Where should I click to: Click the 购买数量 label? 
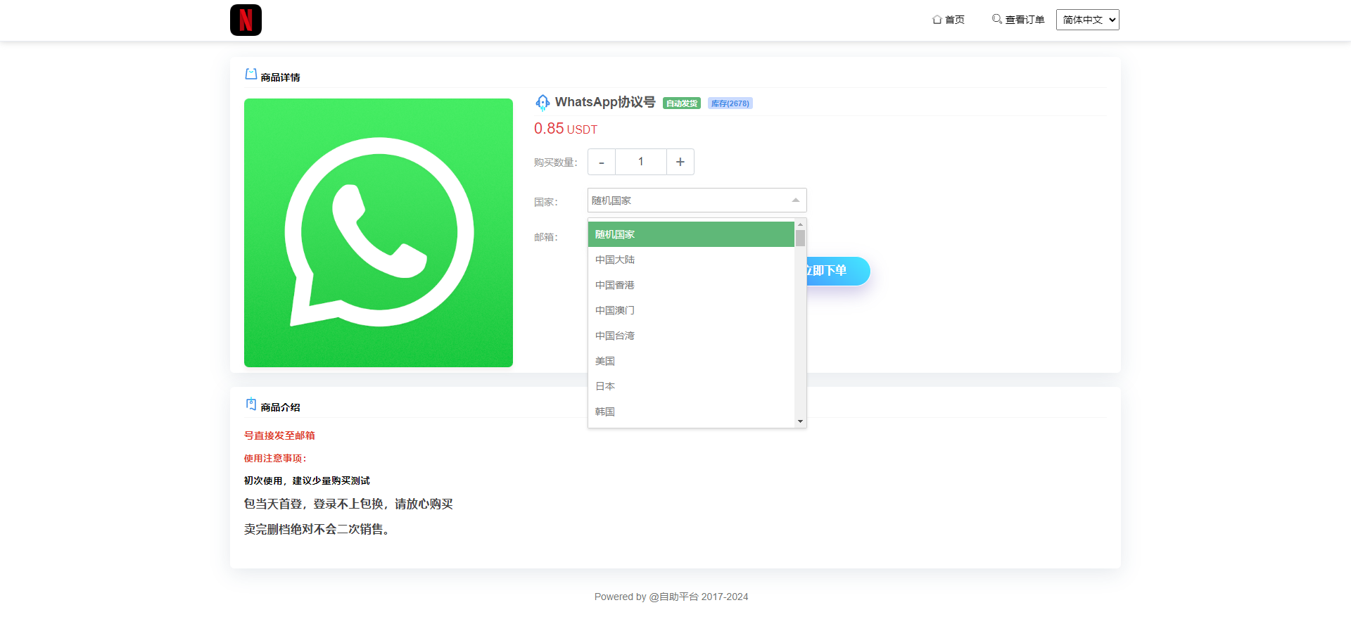click(555, 163)
